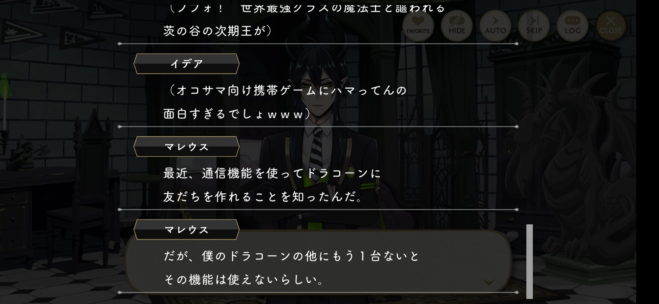Click the だが、僕のドラコーン dialogue line
Viewport: 659px width, 304px height.
click(x=292, y=256)
